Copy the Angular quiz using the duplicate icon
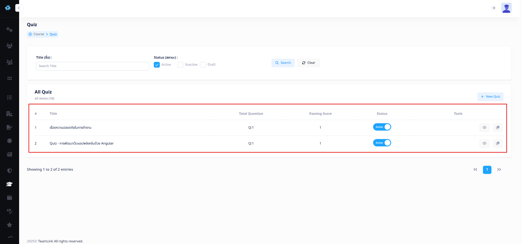522x244 pixels. [497, 143]
